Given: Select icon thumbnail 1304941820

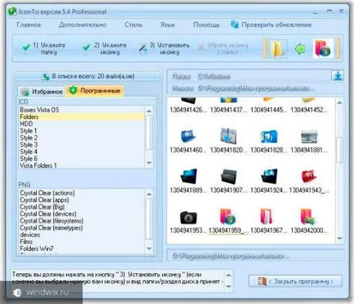Looking at the screenshot, I should (228, 140).
